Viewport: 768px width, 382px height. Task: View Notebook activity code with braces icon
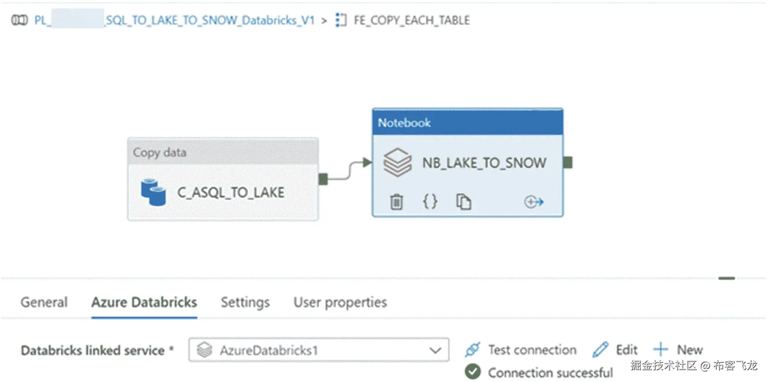click(430, 202)
